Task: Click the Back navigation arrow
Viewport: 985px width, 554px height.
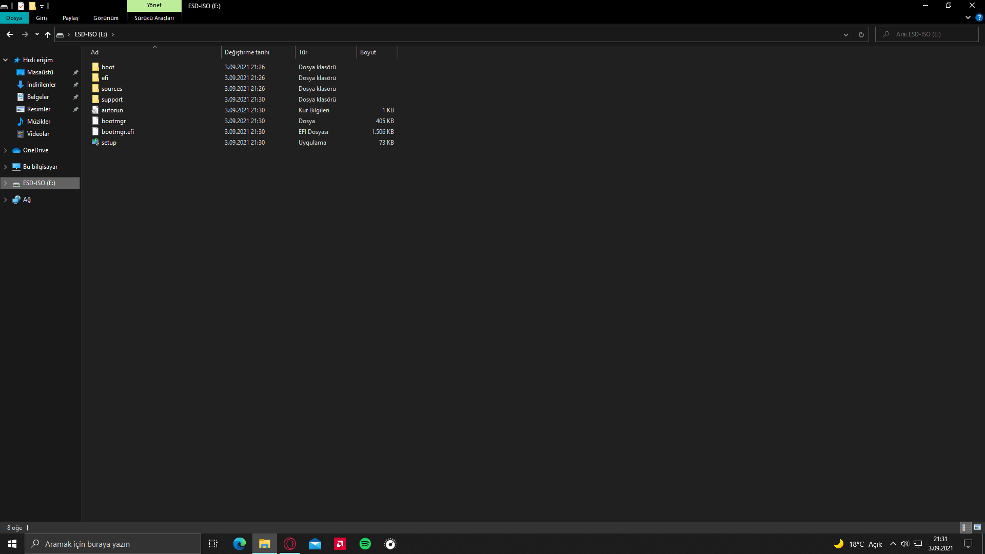Action: point(10,34)
